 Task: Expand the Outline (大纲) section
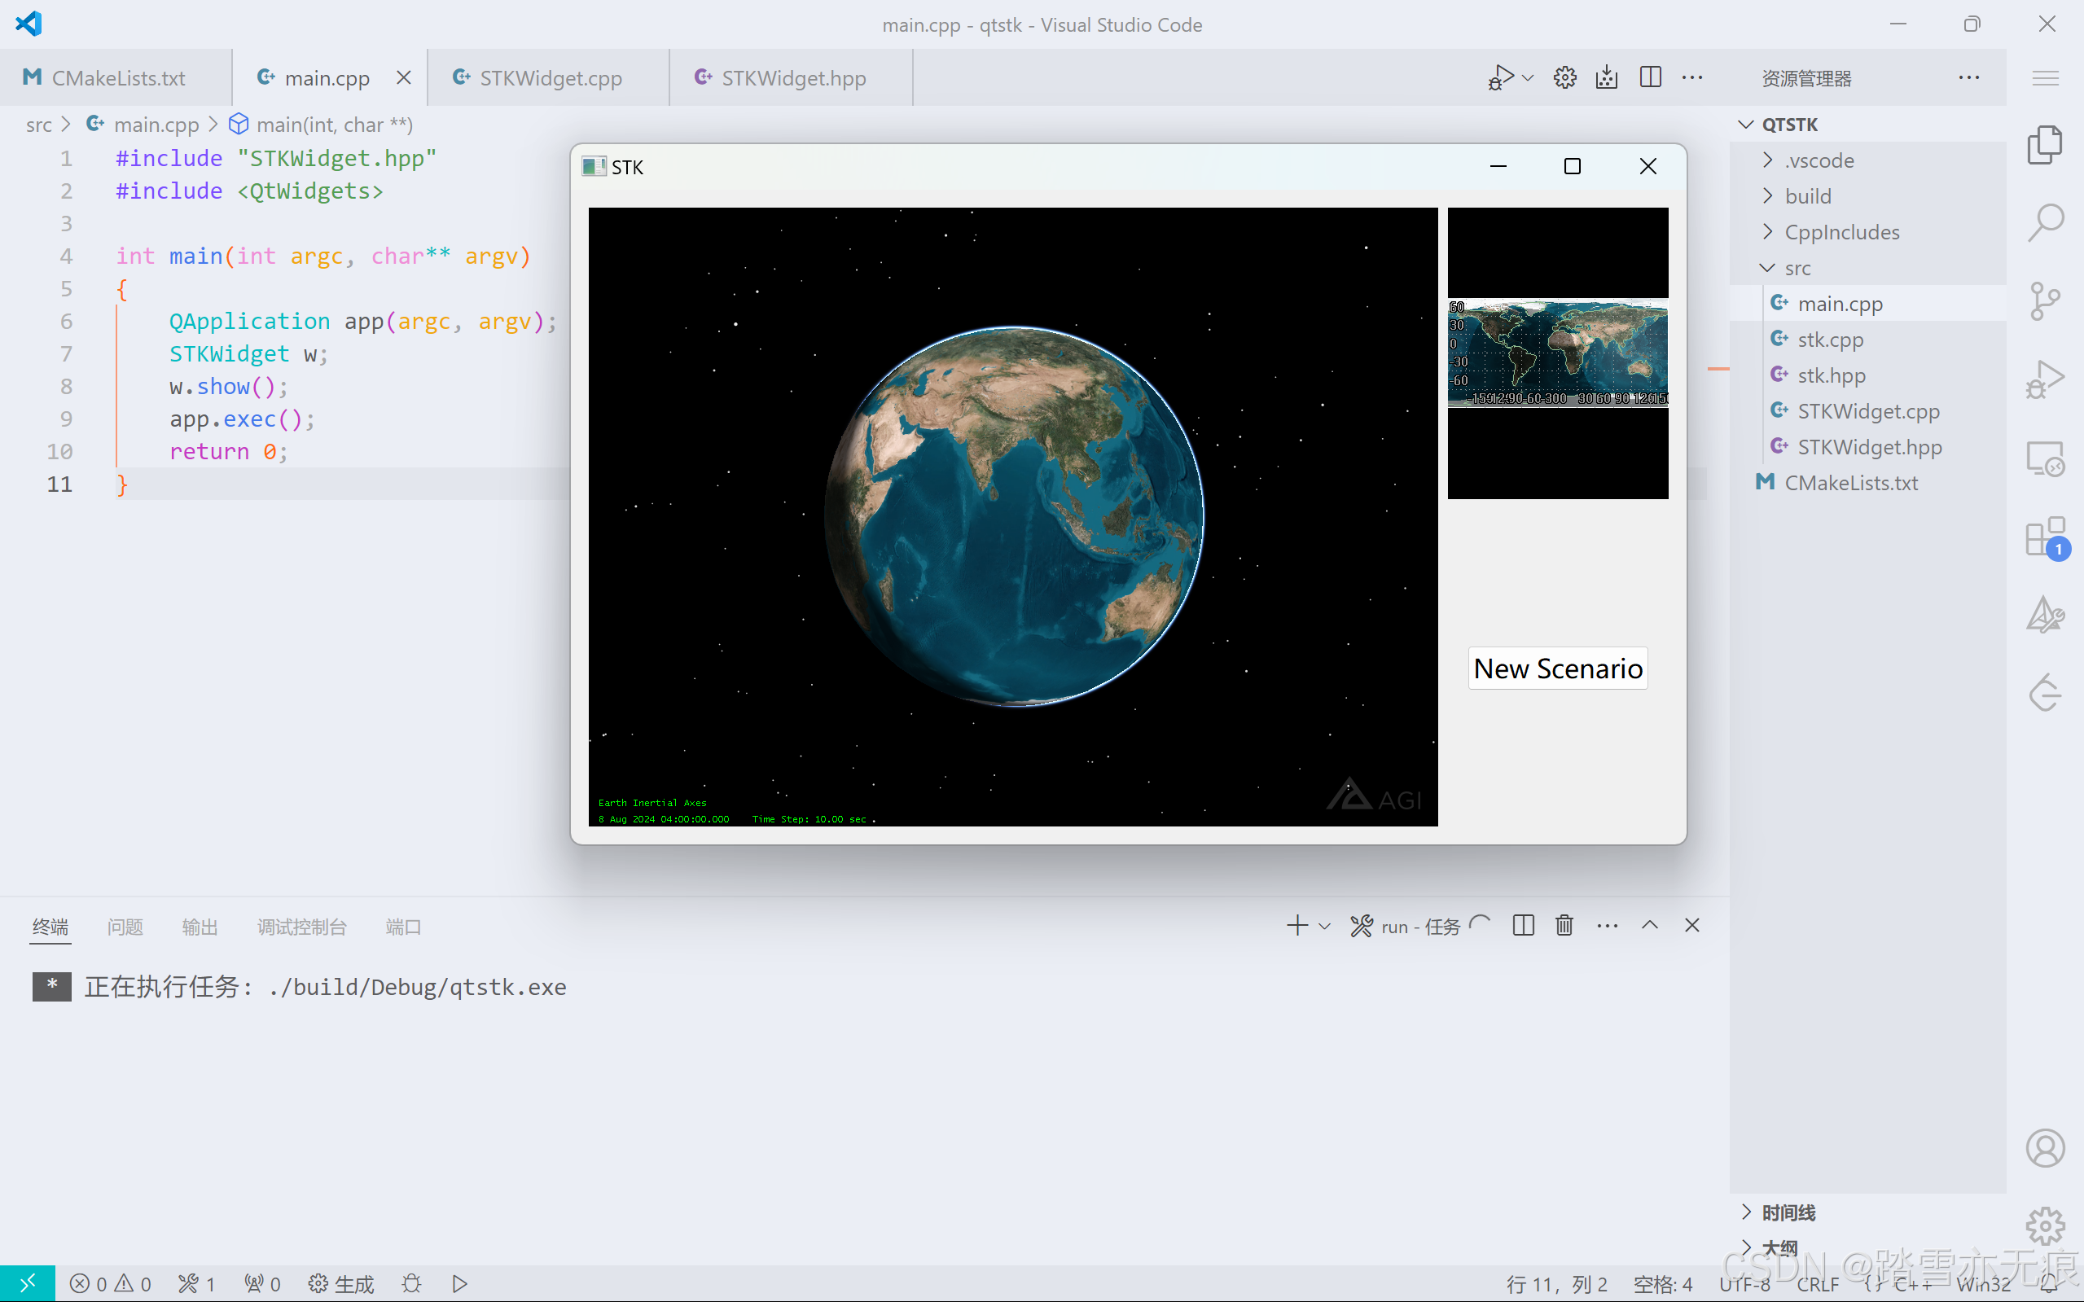click(1867, 1247)
